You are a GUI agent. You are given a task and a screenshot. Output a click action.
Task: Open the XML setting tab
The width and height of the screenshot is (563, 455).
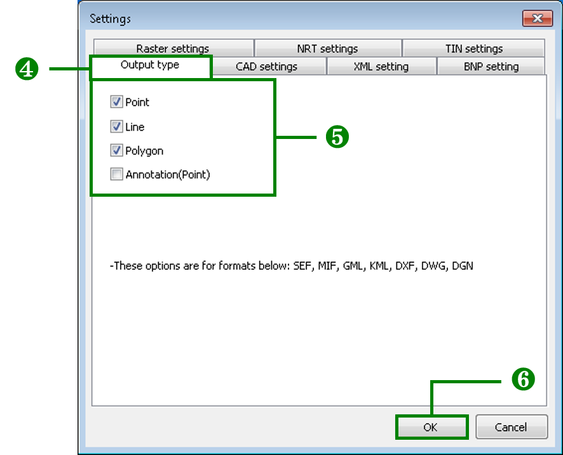pyautogui.click(x=381, y=67)
